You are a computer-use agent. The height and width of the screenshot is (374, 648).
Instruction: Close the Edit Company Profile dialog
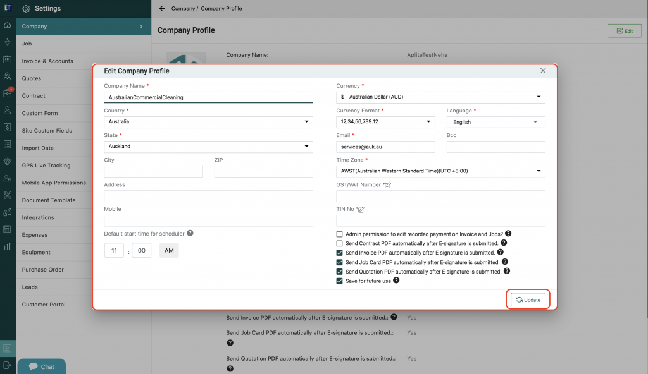pyautogui.click(x=543, y=71)
